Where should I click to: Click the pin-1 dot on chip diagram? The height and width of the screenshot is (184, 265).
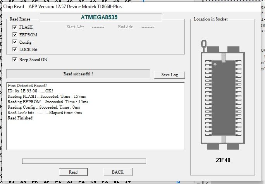(x=215, y=64)
